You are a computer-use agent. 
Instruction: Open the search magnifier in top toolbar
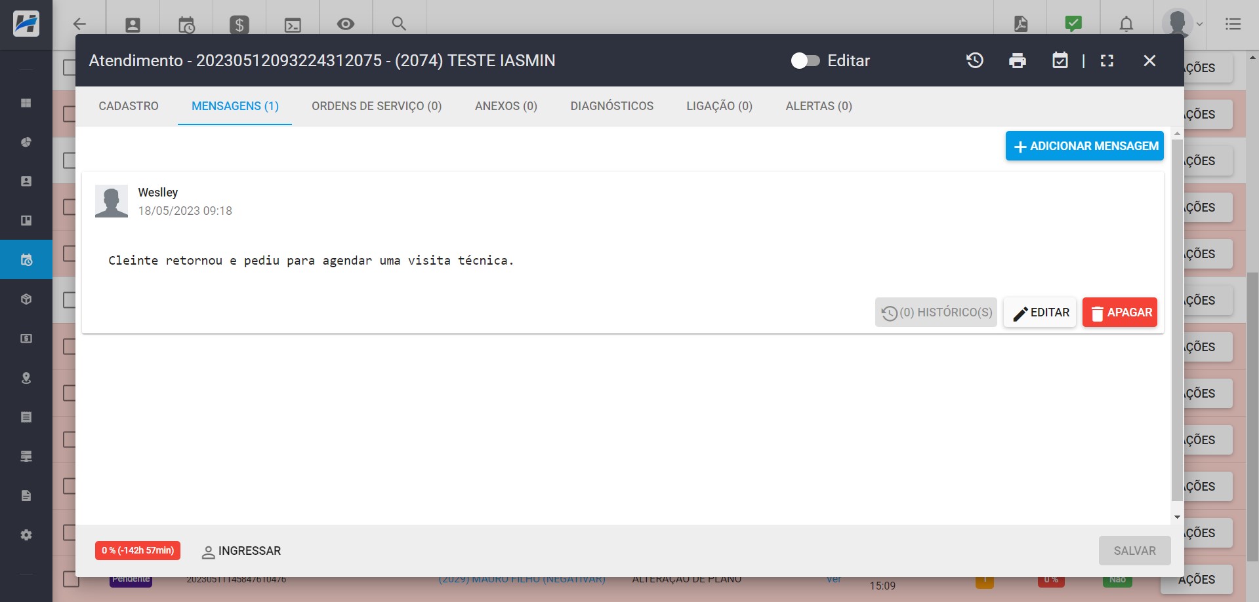399,24
